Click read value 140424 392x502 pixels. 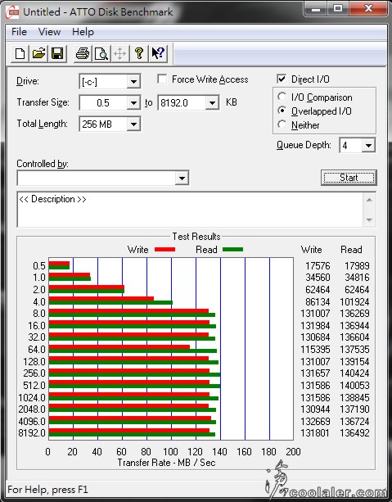pos(354,373)
